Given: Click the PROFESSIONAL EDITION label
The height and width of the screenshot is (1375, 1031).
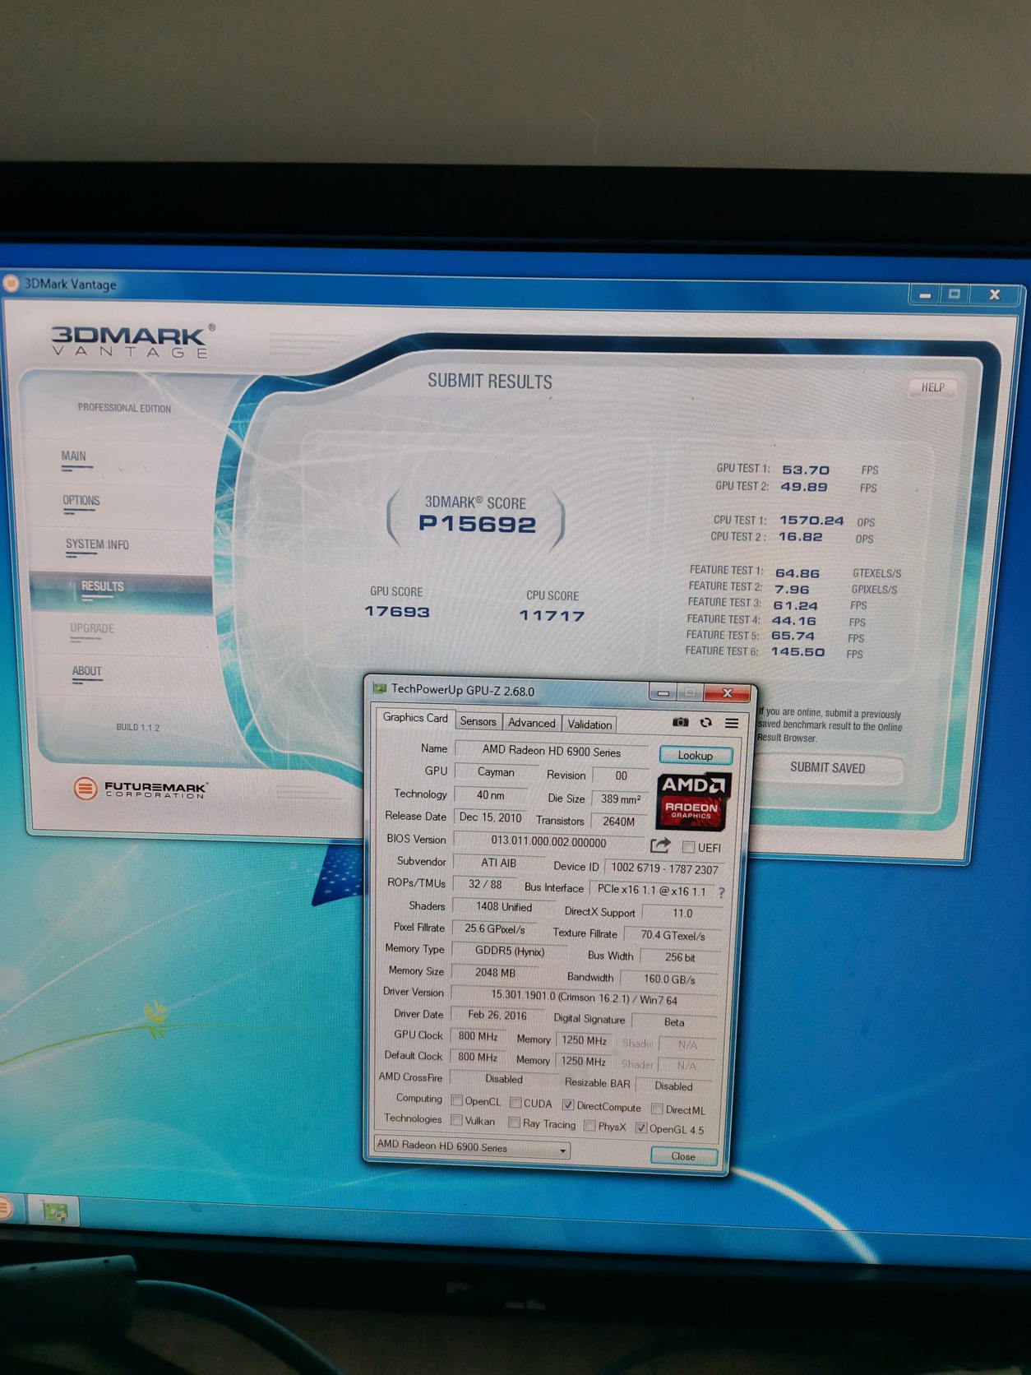Looking at the screenshot, I should click(124, 408).
